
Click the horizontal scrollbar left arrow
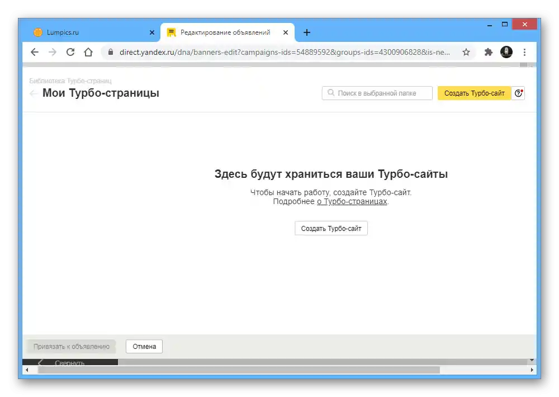click(27, 370)
